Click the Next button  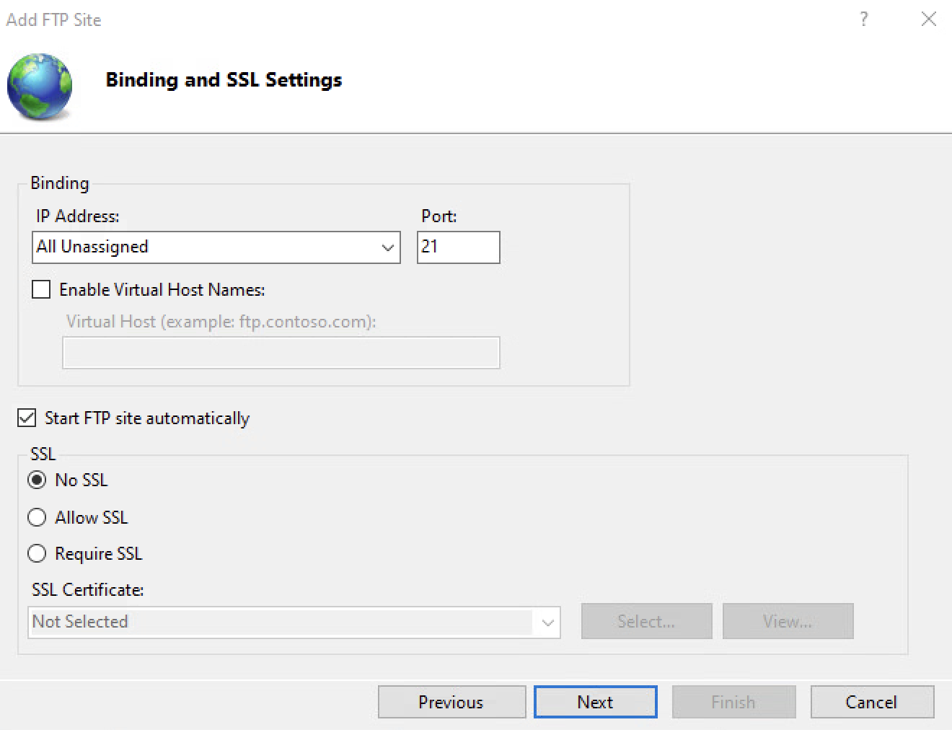pos(595,701)
